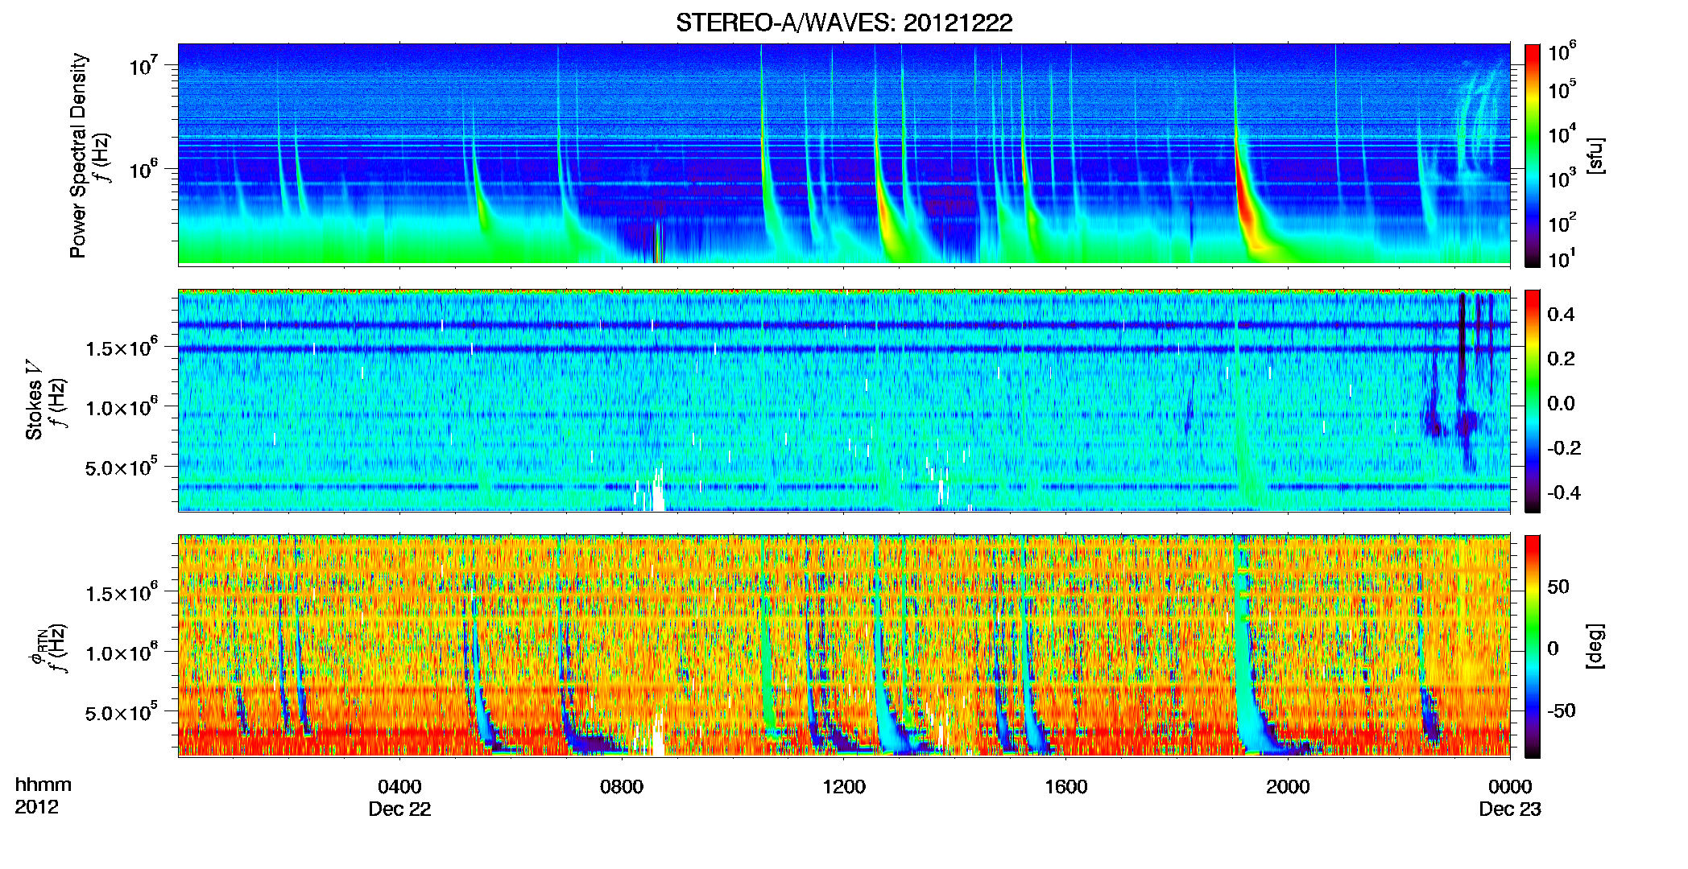
Task: Click the [sfu] unit label
Action: (x=1595, y=155)
